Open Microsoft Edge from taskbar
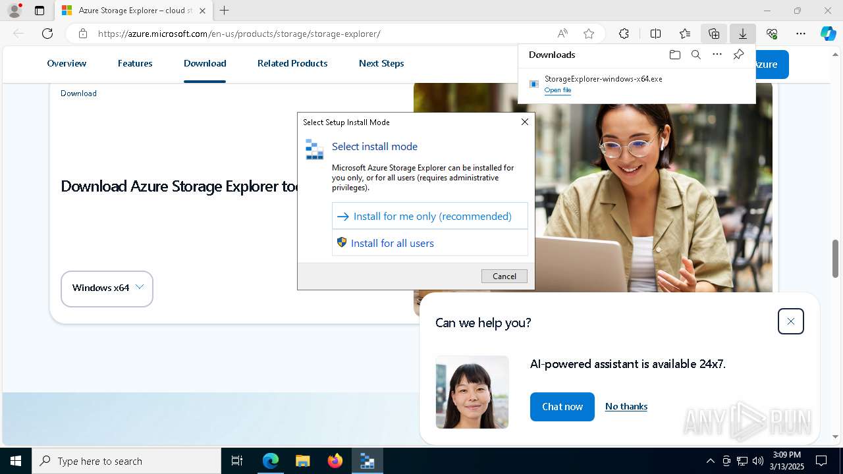 (x=271, y=461)
